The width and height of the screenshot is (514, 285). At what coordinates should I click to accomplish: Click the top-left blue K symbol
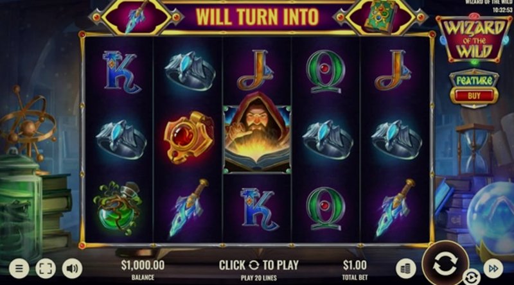pos(121,73)
